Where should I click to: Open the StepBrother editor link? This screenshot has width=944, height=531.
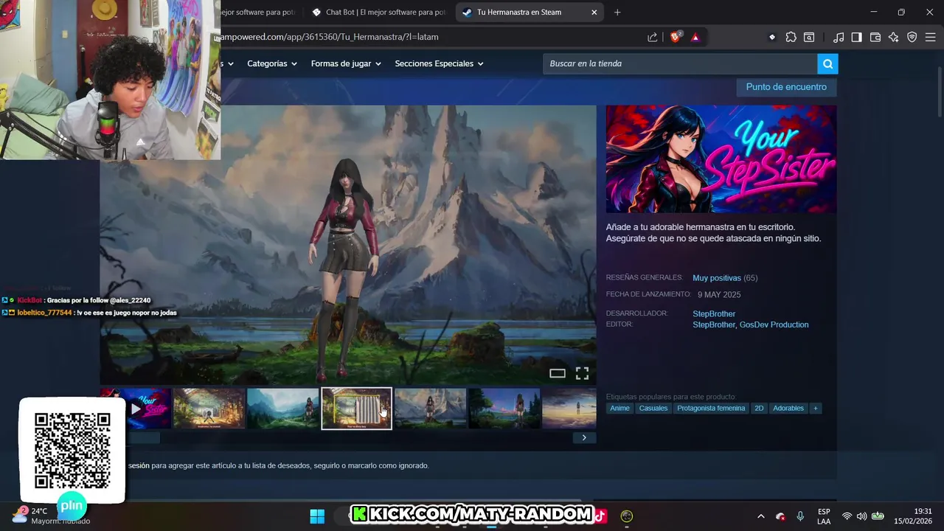tap(713, 324)
